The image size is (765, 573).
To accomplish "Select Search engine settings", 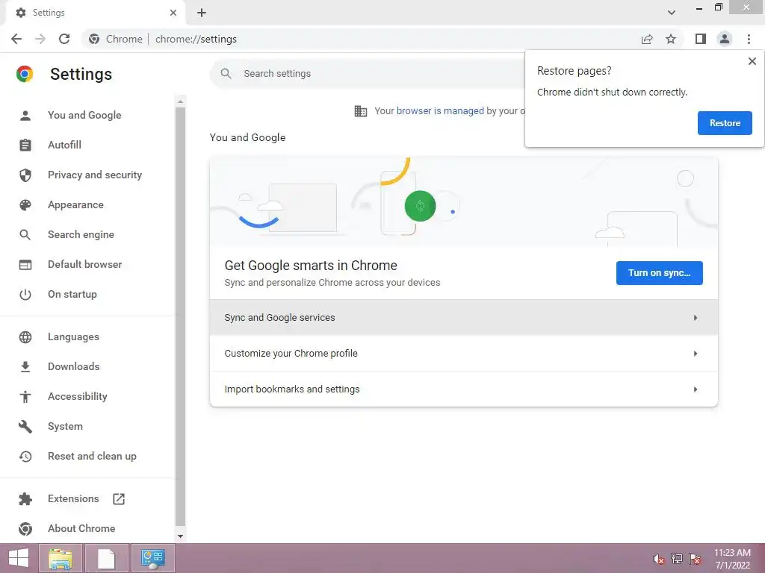I will tap(81, 235).
